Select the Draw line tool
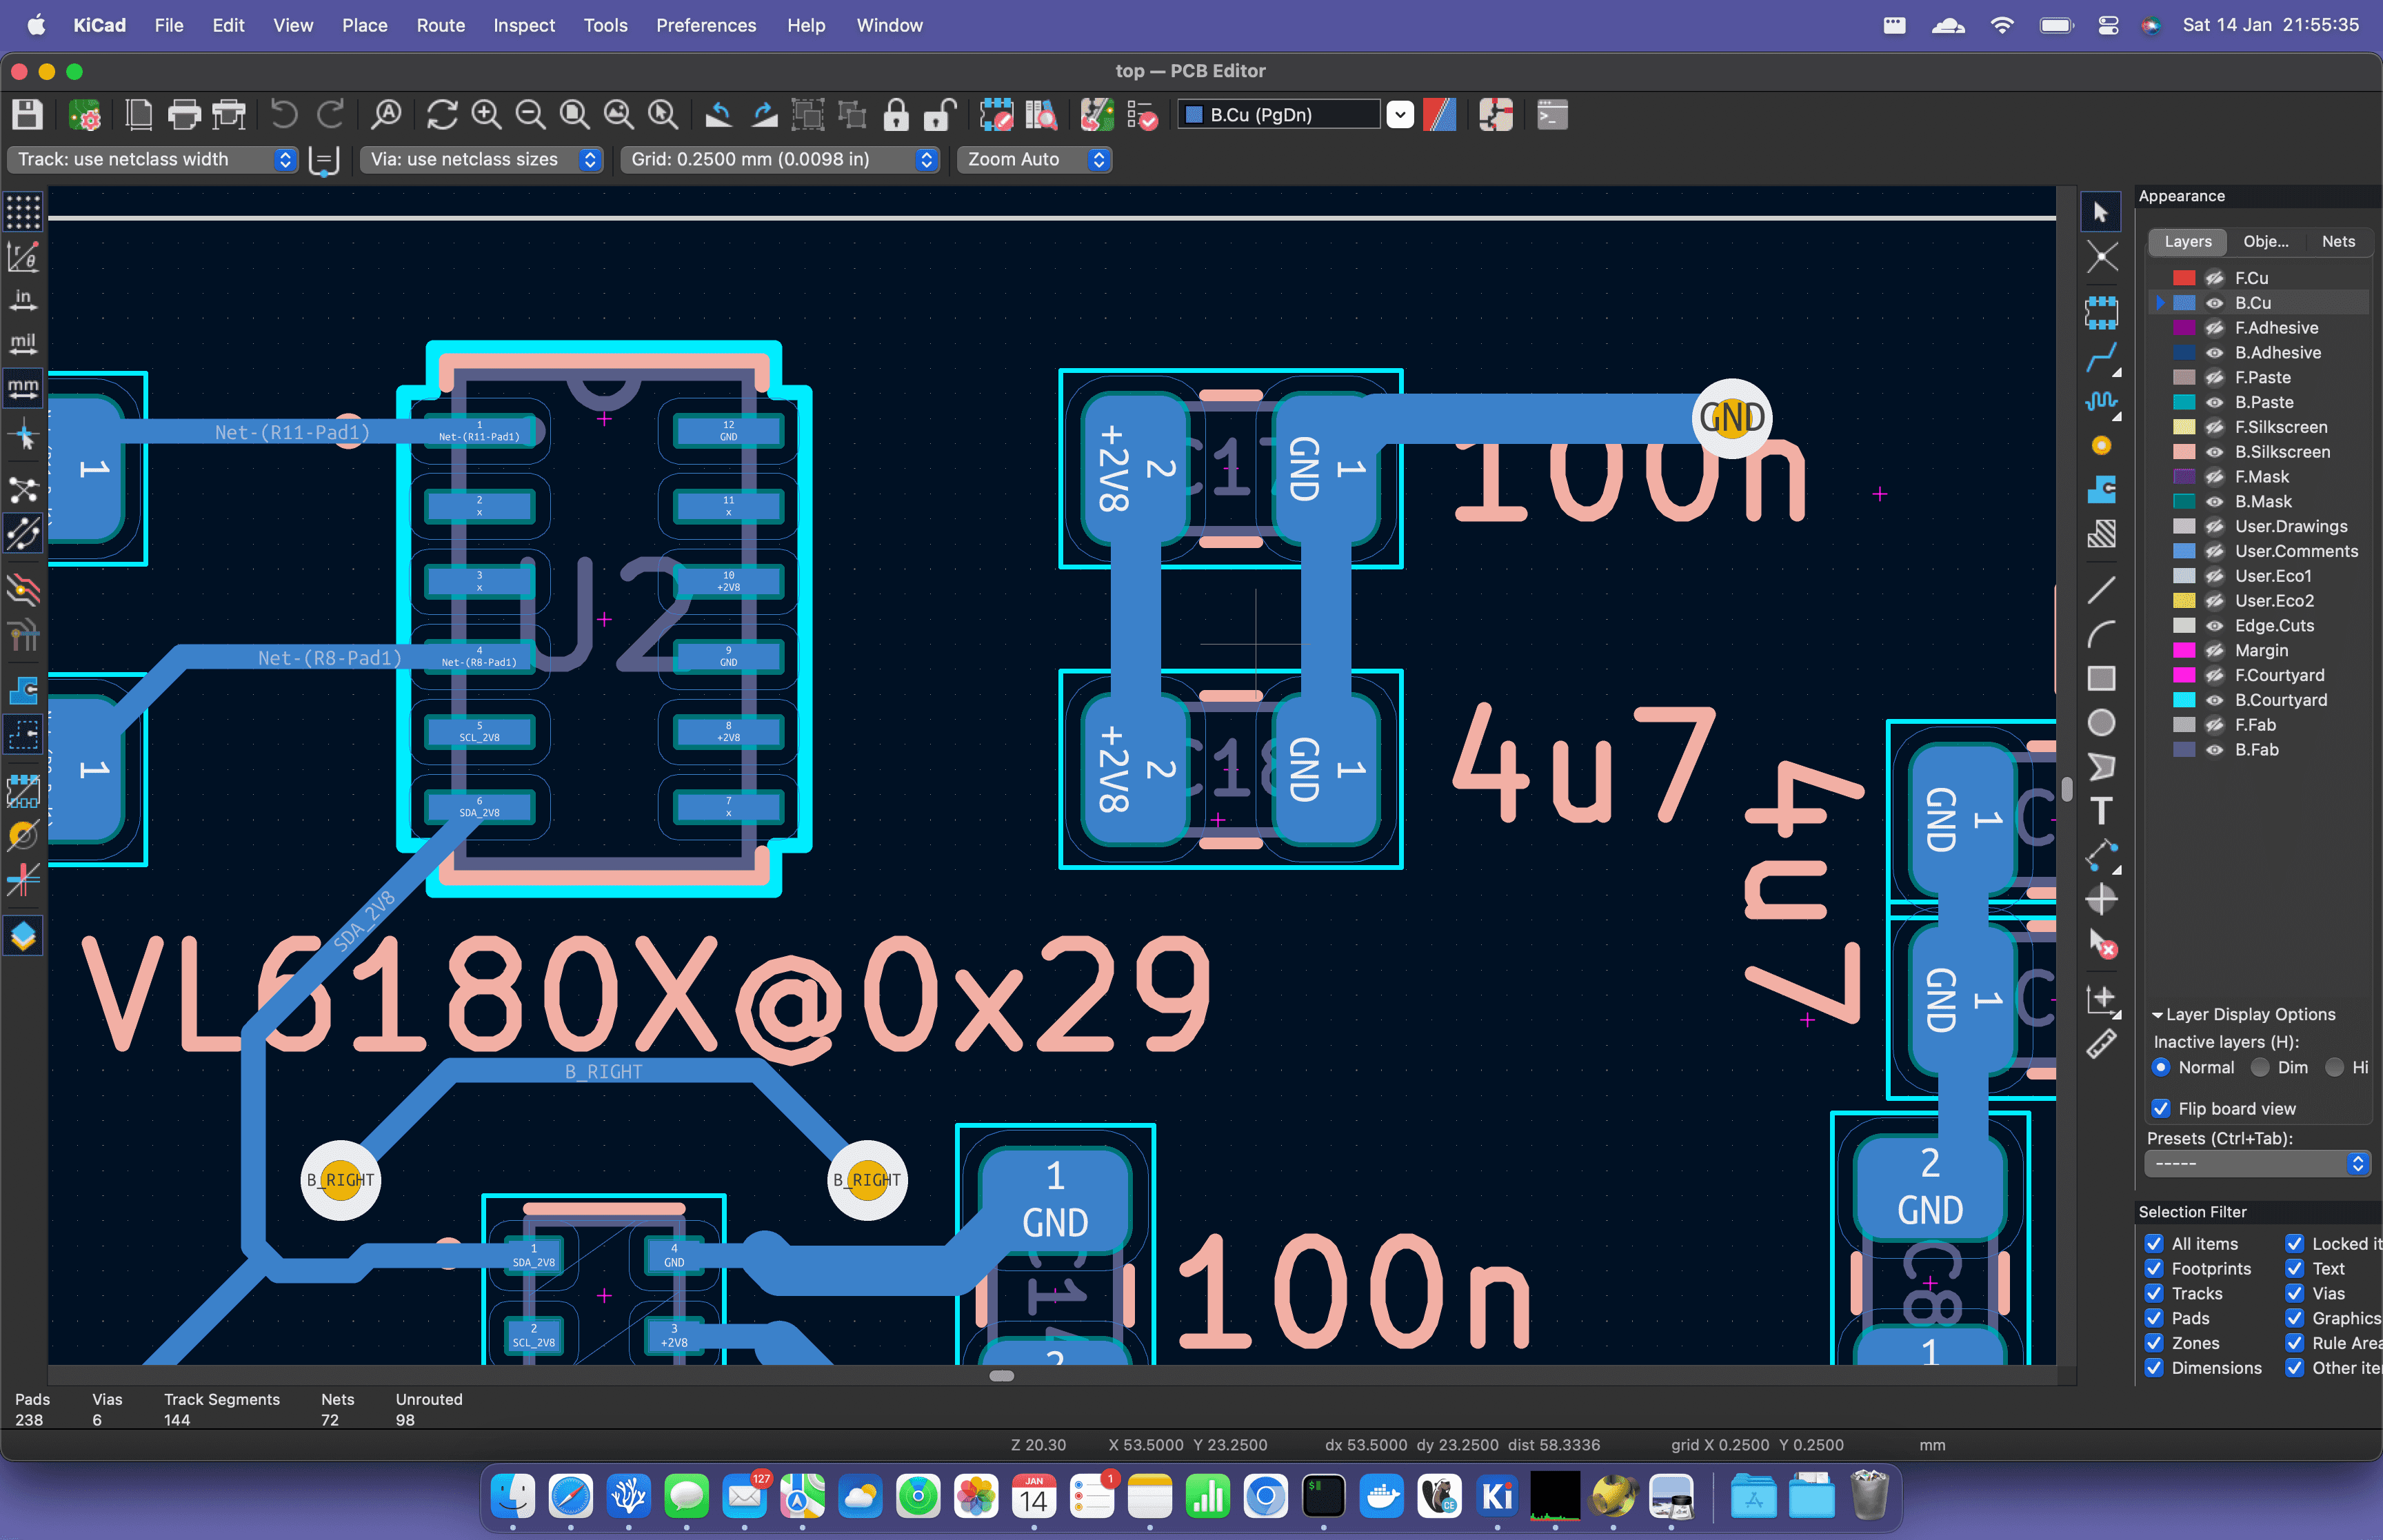The image size is (2383, 1540). pyautogui.click(x=2101, y=590)
